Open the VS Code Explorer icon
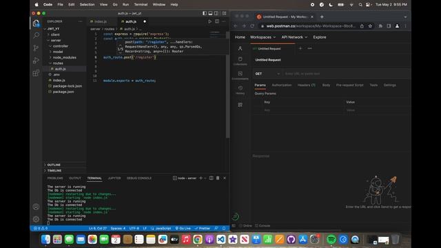 (x=36, y=23)
